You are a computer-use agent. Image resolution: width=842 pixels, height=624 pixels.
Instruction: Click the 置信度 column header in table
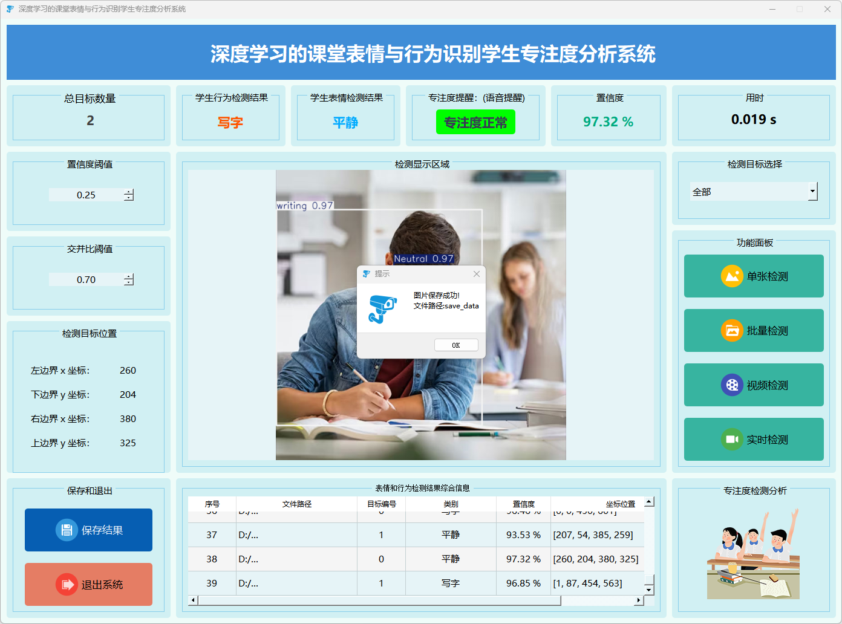click(x=523, y=504)
